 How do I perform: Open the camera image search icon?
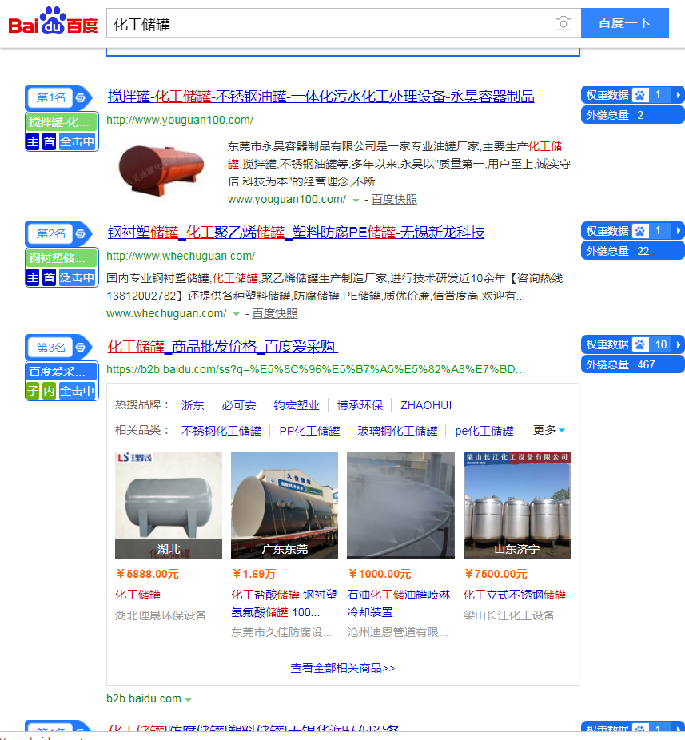pos(564,23)
